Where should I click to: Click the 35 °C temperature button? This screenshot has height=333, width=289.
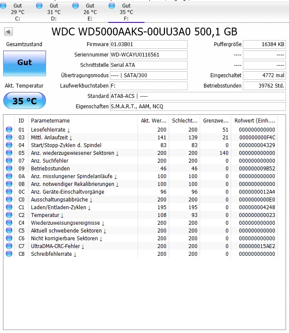click(x=25, y=101)
